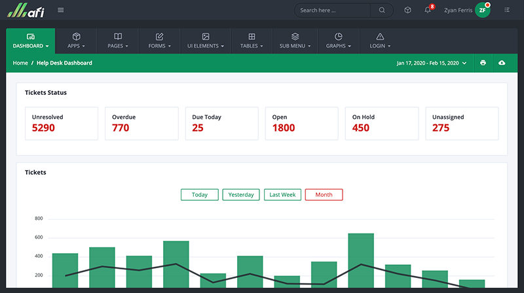Click the cloud download icon
Screen dimensions: 524x293
502,63
